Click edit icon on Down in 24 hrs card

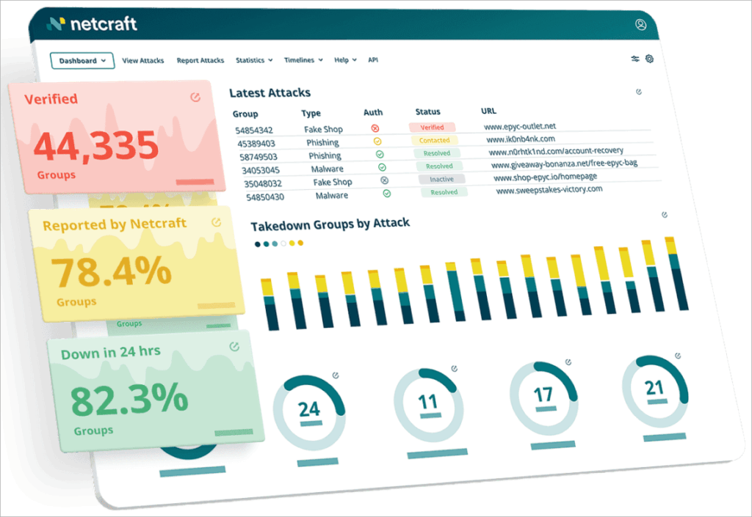pyautogui.click(x=235, y=346)
